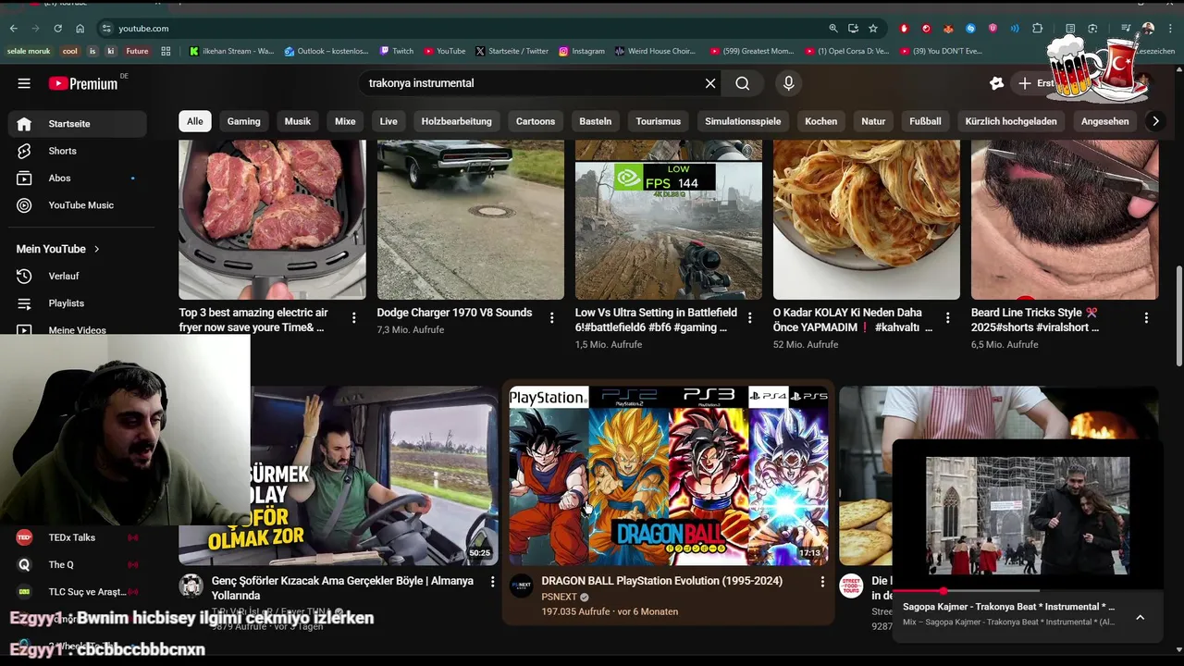The height and width of the screenshot is (666, 1184).
Task: Clear the search box with the X
Action: 710,83
